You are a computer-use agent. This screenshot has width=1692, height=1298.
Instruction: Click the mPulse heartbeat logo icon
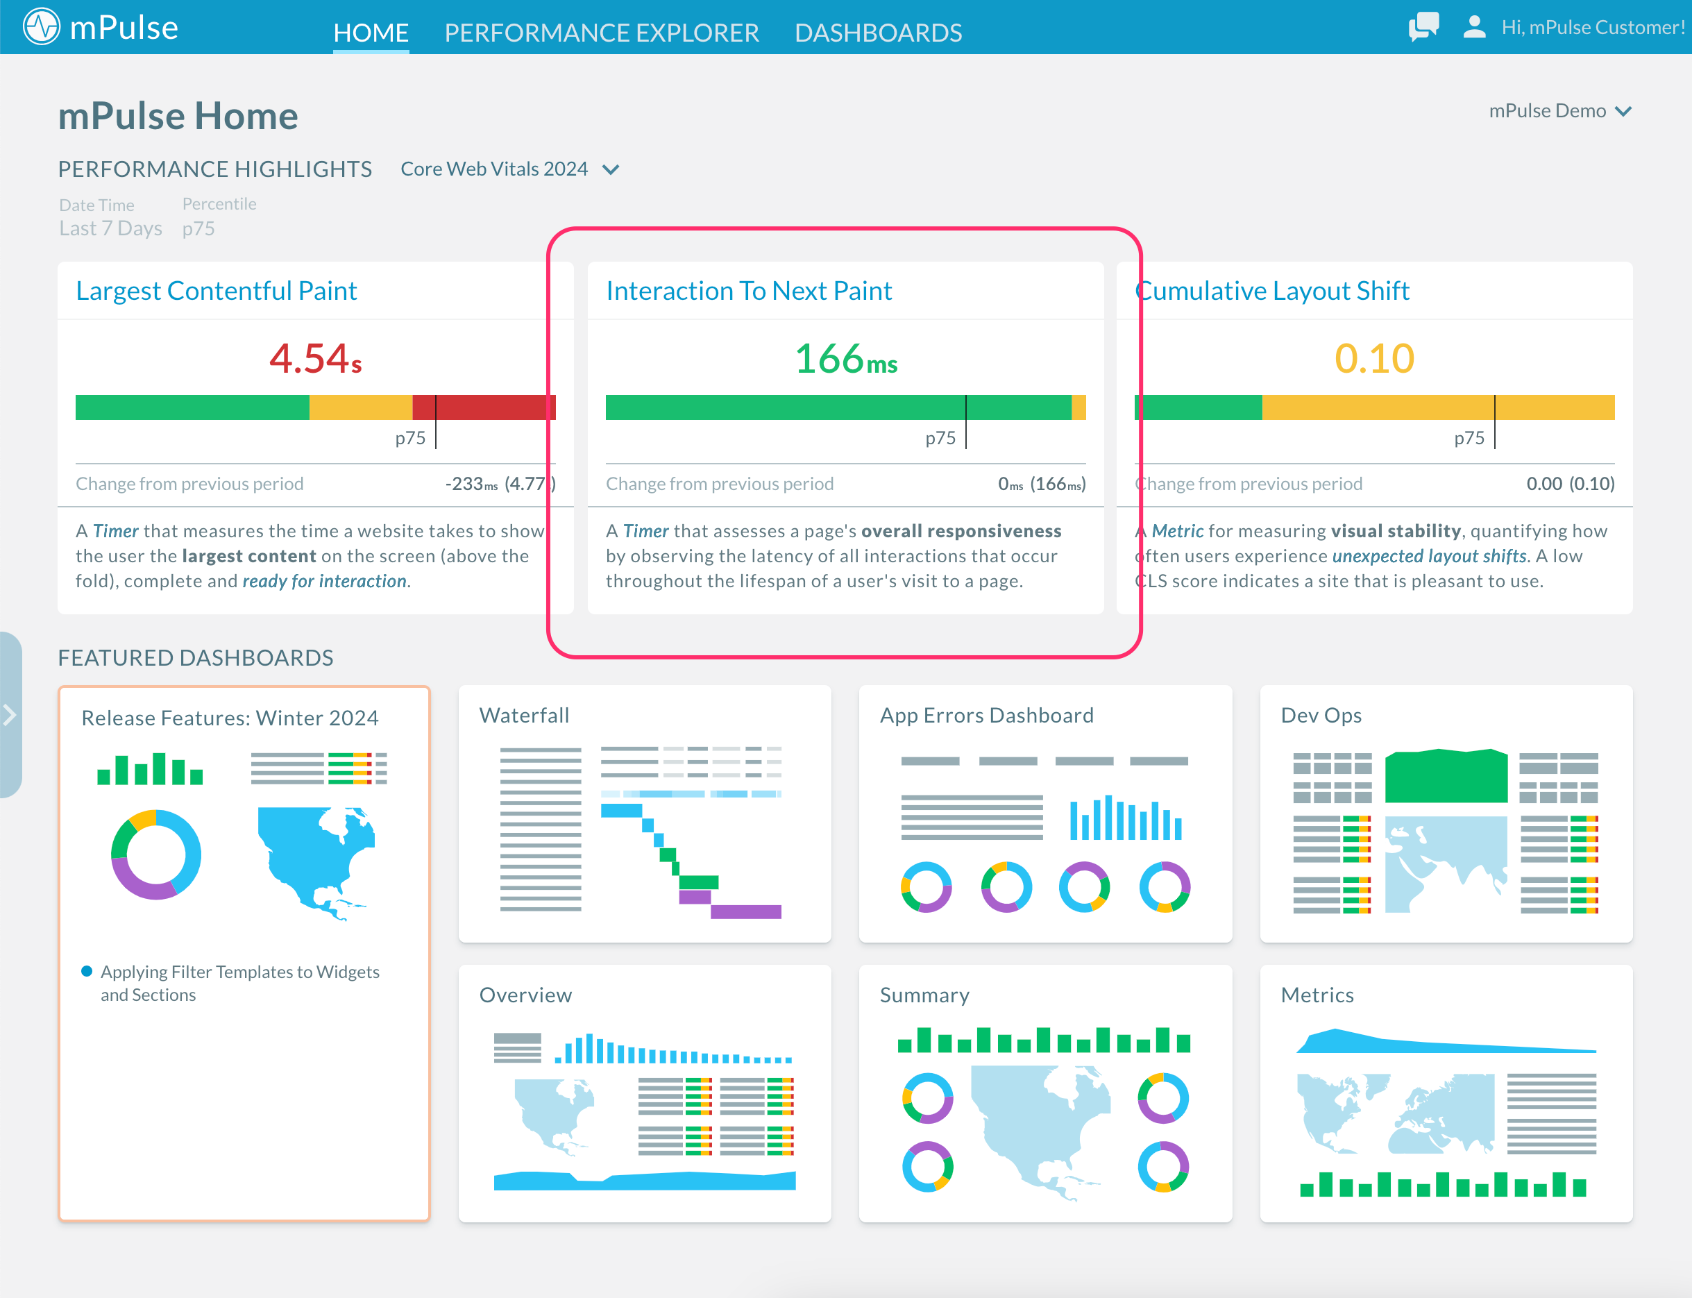pos(41,27)
